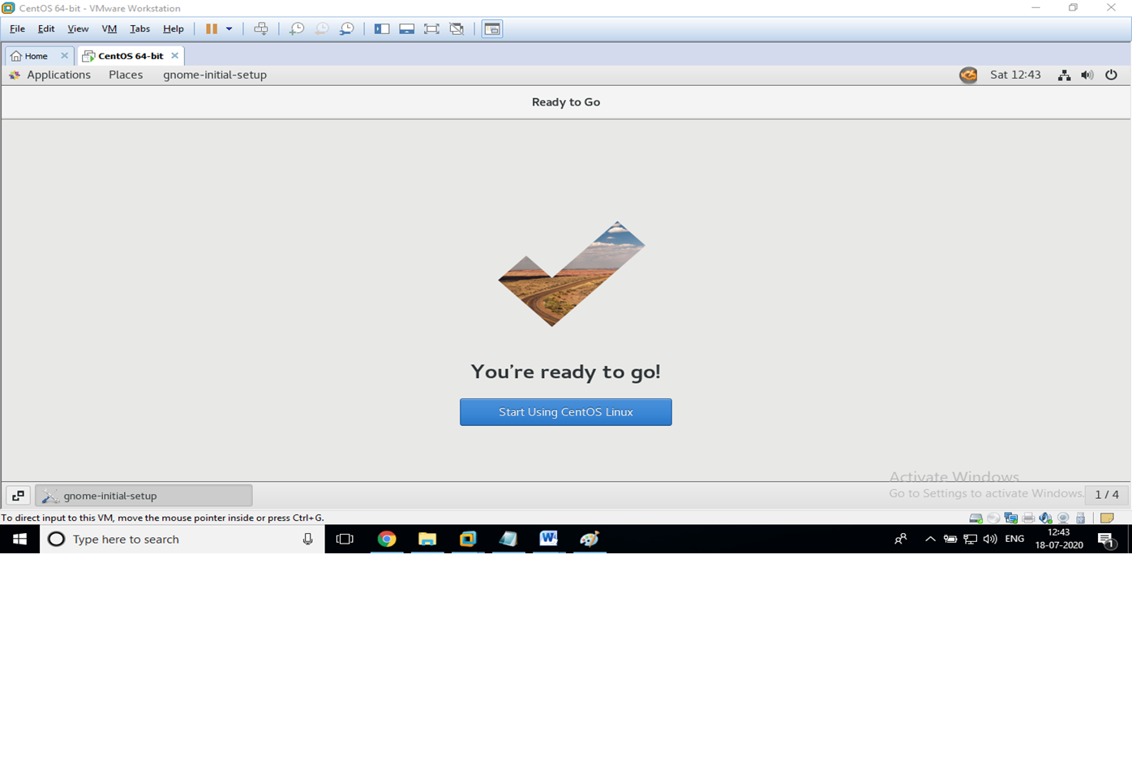
Task: Take a snapshot of the virtual machine
Action: 297,28
